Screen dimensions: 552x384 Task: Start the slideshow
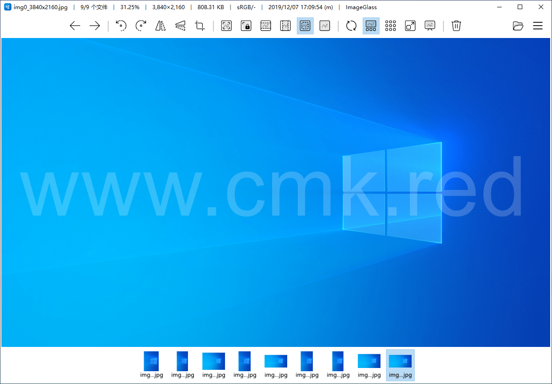430,26
